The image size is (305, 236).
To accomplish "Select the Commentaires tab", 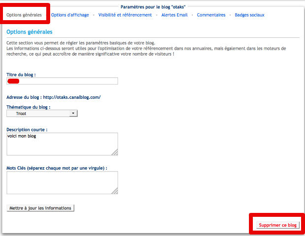I will tap(211, 15).
